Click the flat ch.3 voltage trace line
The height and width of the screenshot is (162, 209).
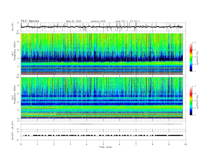[x=102, y=124]
